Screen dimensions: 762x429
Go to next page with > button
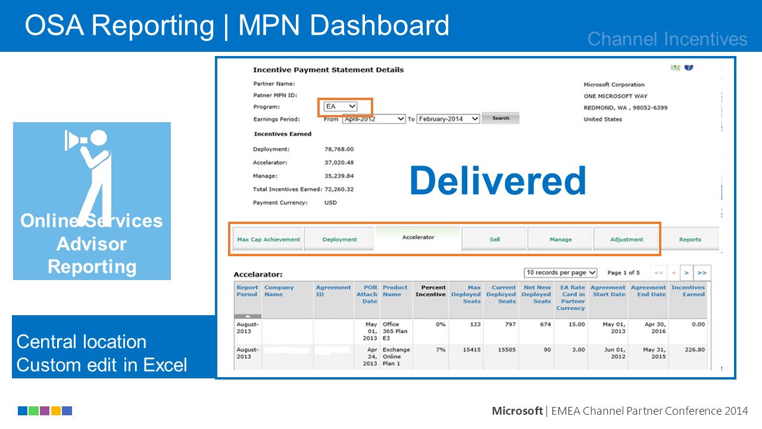[x=686, y=272]
